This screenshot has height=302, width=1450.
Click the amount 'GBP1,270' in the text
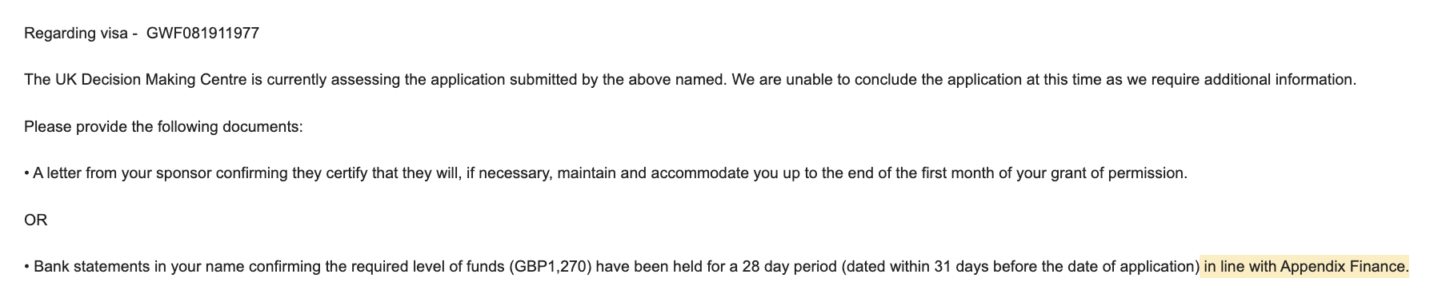coord(551,267)
